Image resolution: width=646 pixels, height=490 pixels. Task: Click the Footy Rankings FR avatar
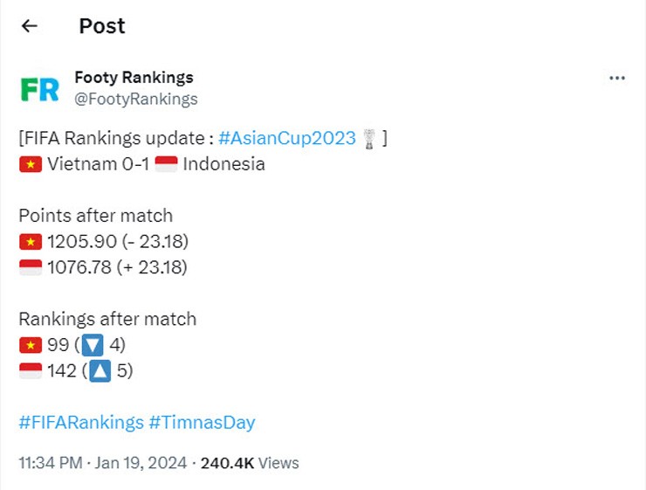(x=39, y=88)
